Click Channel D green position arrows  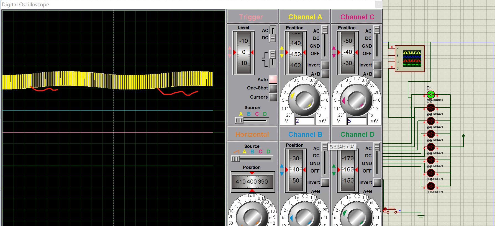(x=334, y=170)
